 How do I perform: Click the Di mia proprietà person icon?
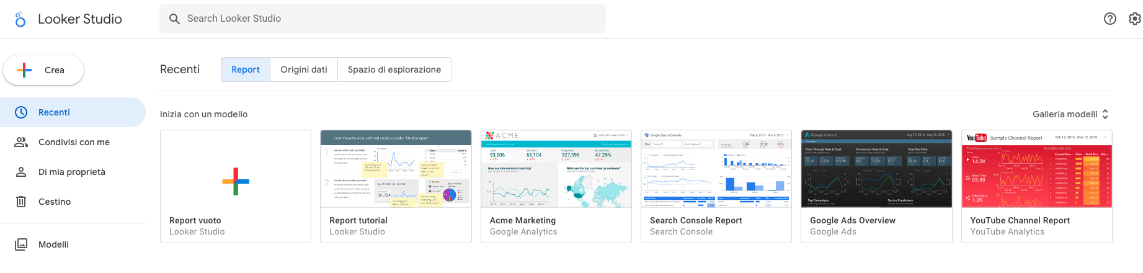tap(21, 172)
